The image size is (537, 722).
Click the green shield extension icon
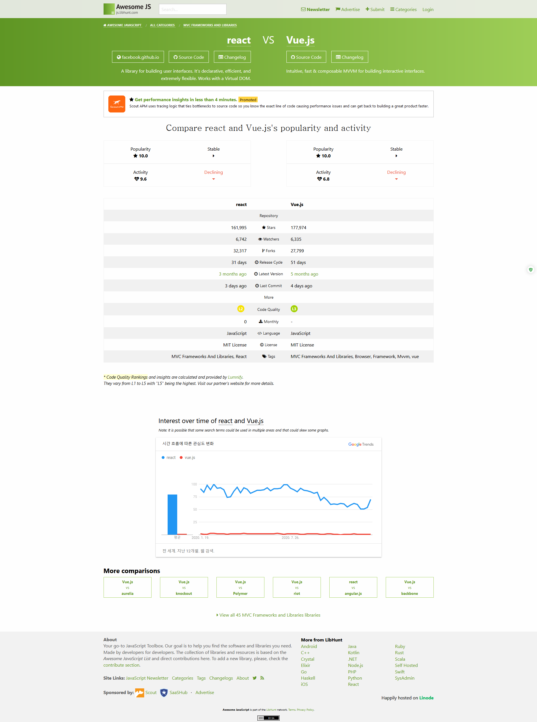531,270
